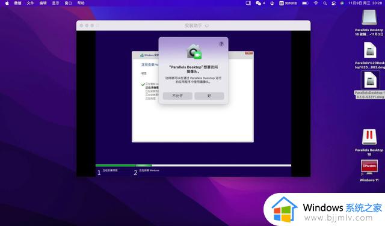The width and height of the screenshot is (385, 226).
Task: Click the 安装助手 window title
Action: pos(193,25)
